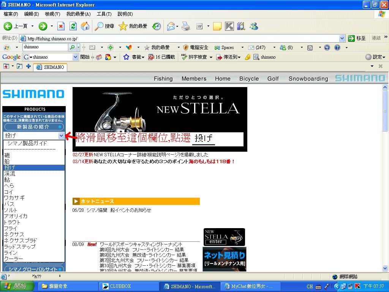Viewport: 389px width, 292px height.
Task: Open 電腦安全 shield item
Action: [196, 48]
